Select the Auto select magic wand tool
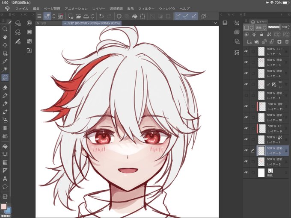 click(5, 69)
